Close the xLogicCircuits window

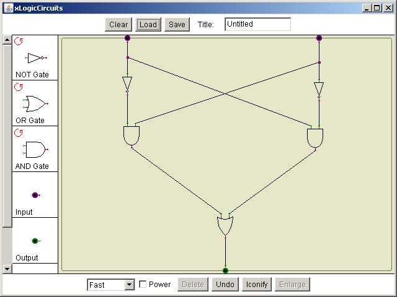(388, 8)
